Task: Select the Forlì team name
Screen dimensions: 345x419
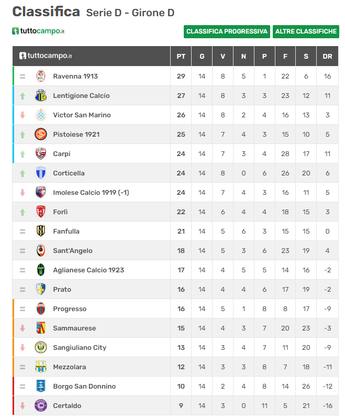Action: pyautogui.click(x=60, y=212)
